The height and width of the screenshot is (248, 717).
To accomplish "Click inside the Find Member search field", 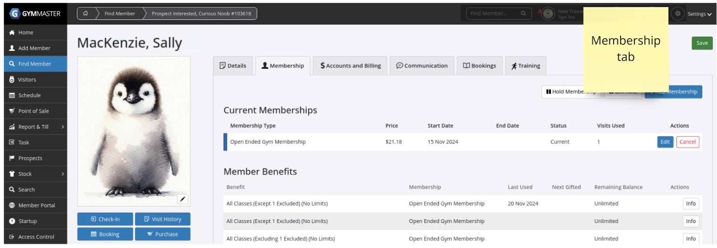I will point(493,14).
